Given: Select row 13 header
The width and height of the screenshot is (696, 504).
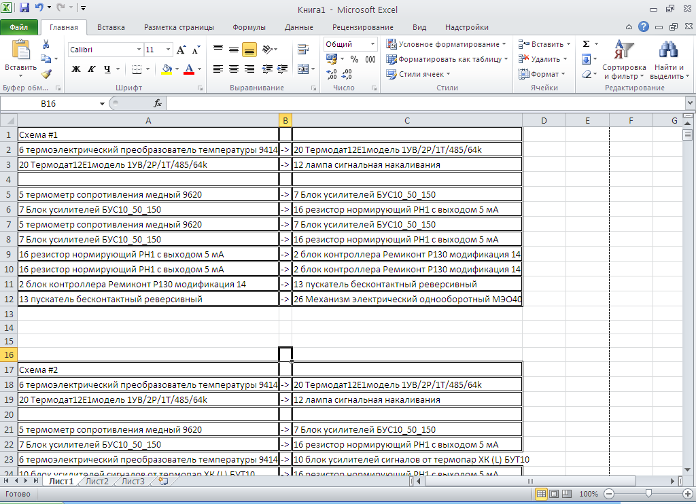Looking at the screenshot, I should point(8,314).
